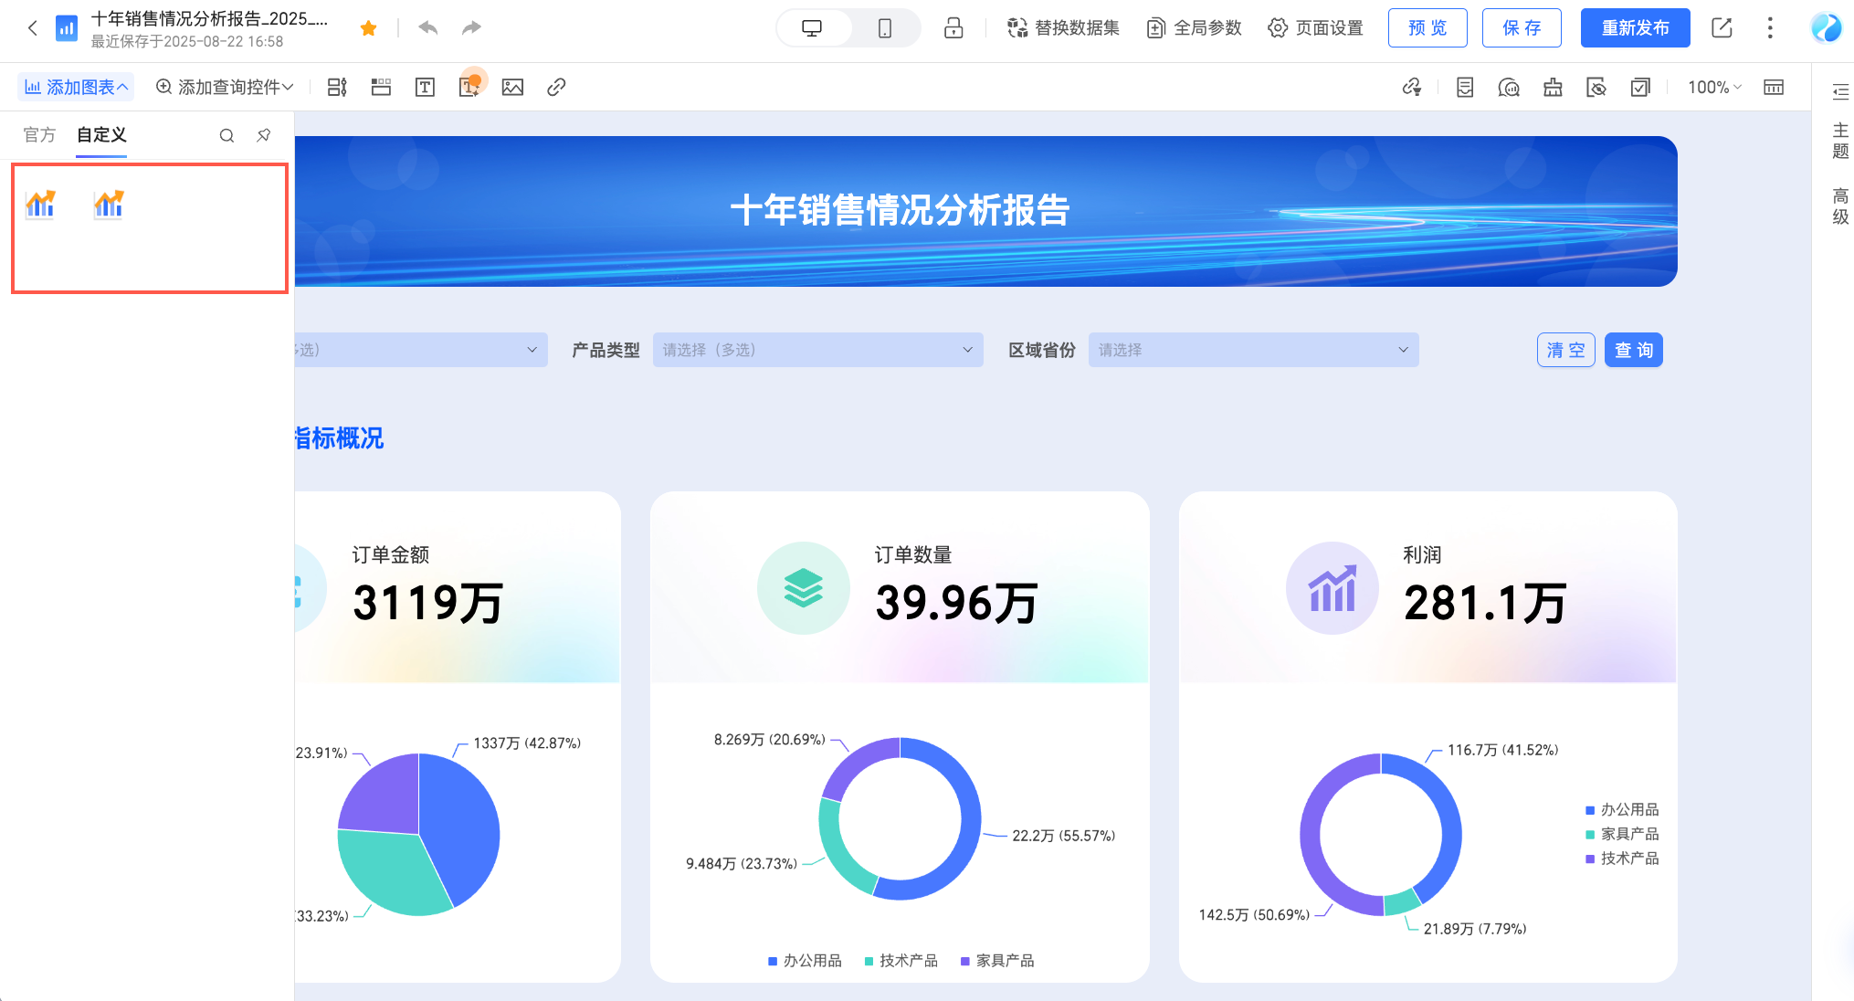Insert an image component
The width and height of the screenshot is (1854, 1001).
coord(512,87)
